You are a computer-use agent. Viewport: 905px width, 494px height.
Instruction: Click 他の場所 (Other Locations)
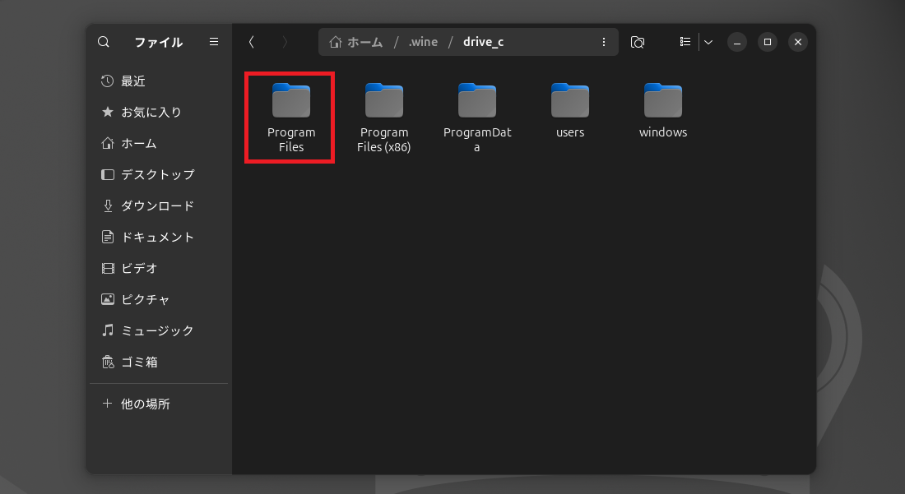point(145,404)
